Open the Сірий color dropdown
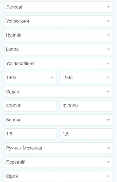The height and width of the screenshot is (182, 117). click(58, 176)
